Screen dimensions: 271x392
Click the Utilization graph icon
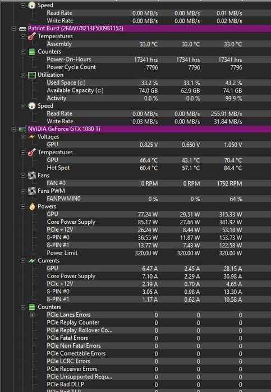pyautogui.click(x=32, y=75)
